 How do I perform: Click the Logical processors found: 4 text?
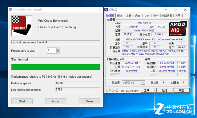[29, 42]
